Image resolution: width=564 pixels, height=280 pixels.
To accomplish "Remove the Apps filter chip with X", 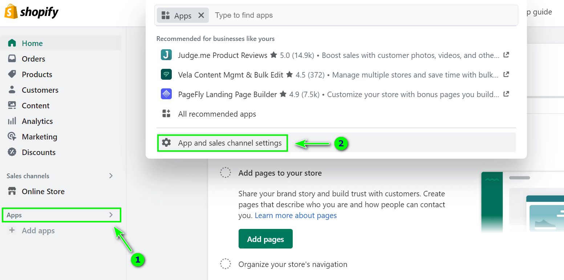I will (x=201, y=15).
